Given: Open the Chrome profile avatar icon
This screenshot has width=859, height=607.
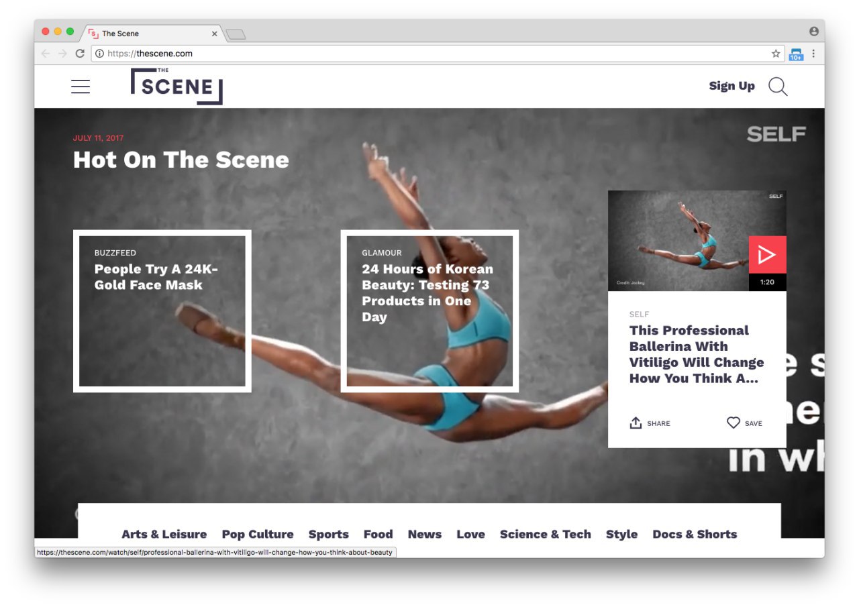Looking at the screenshot, I should click(x=814, y=32).
